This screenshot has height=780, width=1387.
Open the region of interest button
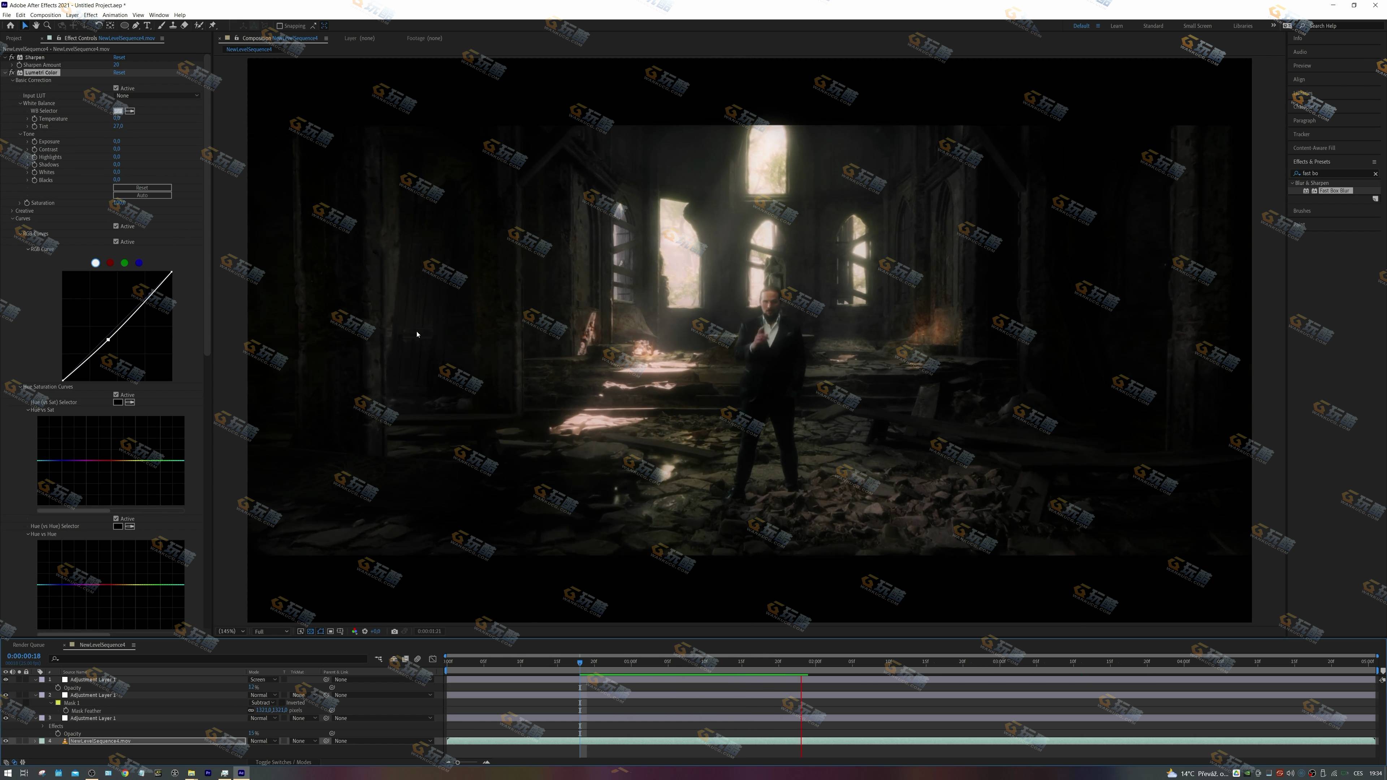330,632
